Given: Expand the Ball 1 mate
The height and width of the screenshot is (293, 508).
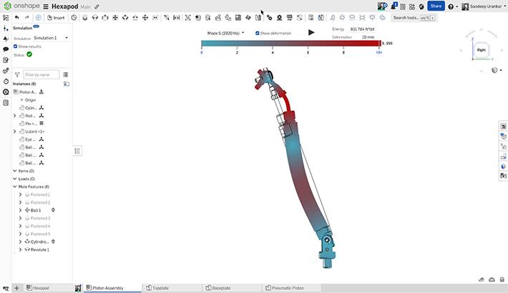Looking at the screenshot, I should click(20, 210).
